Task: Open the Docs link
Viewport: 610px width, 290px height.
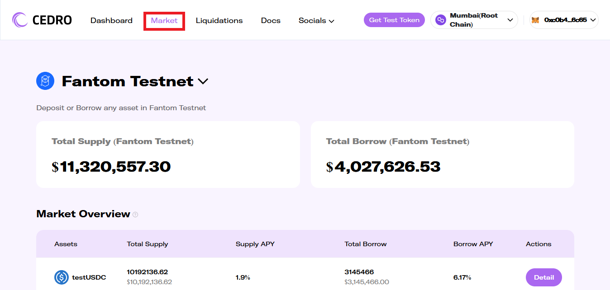Action: pos(271,21)
